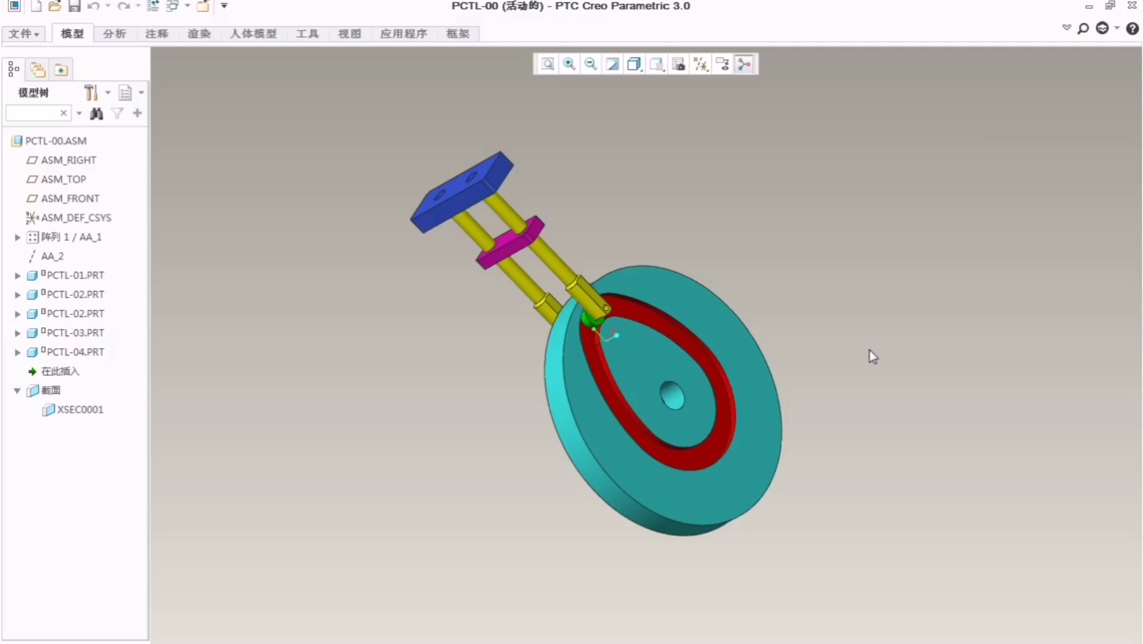The width and height of the screenshot is (1143, 644).
Task: Click the binoculars Find icon
Action: [x=97, y=113]
